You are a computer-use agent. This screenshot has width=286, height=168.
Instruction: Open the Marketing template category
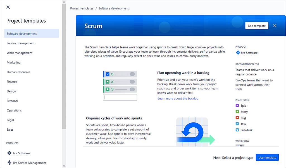click(x=14, y=62)
